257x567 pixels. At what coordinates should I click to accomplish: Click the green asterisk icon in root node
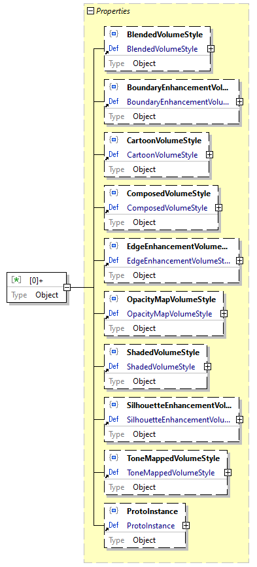[16, 281]
